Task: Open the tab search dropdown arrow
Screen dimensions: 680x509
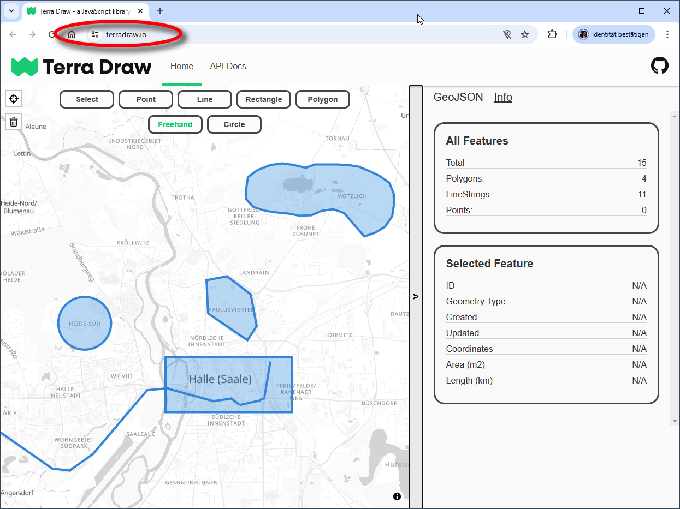Action: 11,11
